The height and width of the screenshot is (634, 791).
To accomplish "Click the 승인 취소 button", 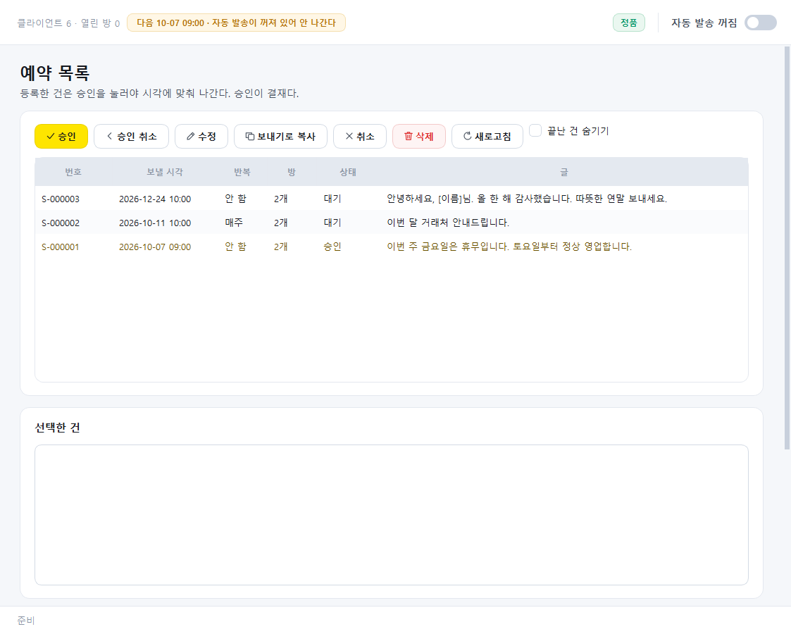I will click(131, 136).
